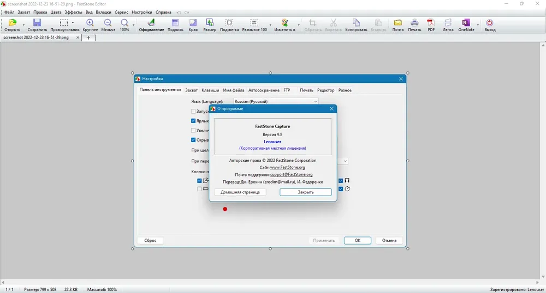Image resolution: width=546 pixels, height=293 pixels.
Task: Zoom out with the Мельче magnifier
Action: tap(108, 23)
